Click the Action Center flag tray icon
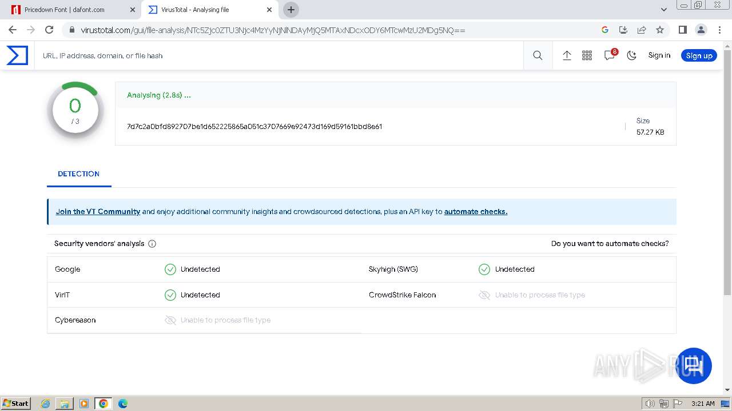This screenshot has width=732, height=411. [678, 404]
